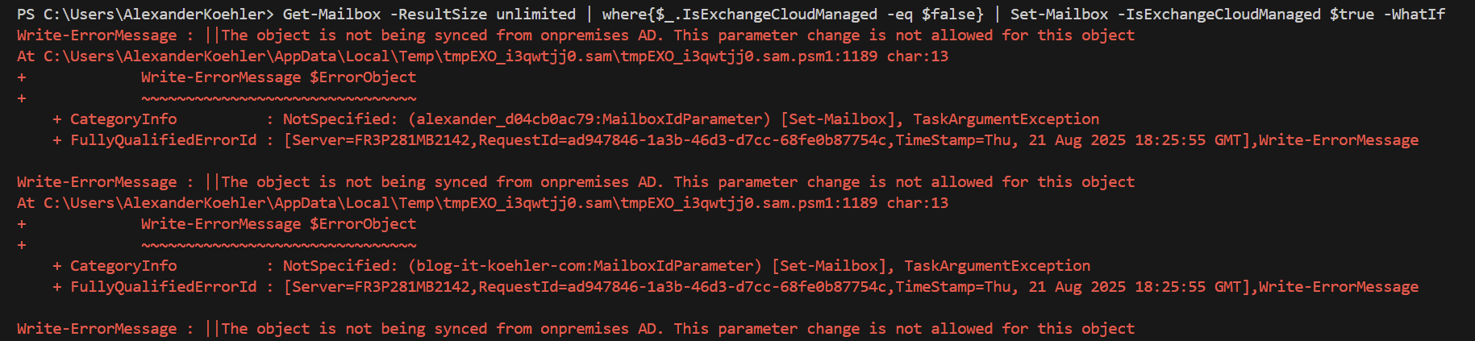The image size is (1475, 341).
Task: Click the first Write-ErrorMessage $ErrorObject line
Action: tap(278, 77)
